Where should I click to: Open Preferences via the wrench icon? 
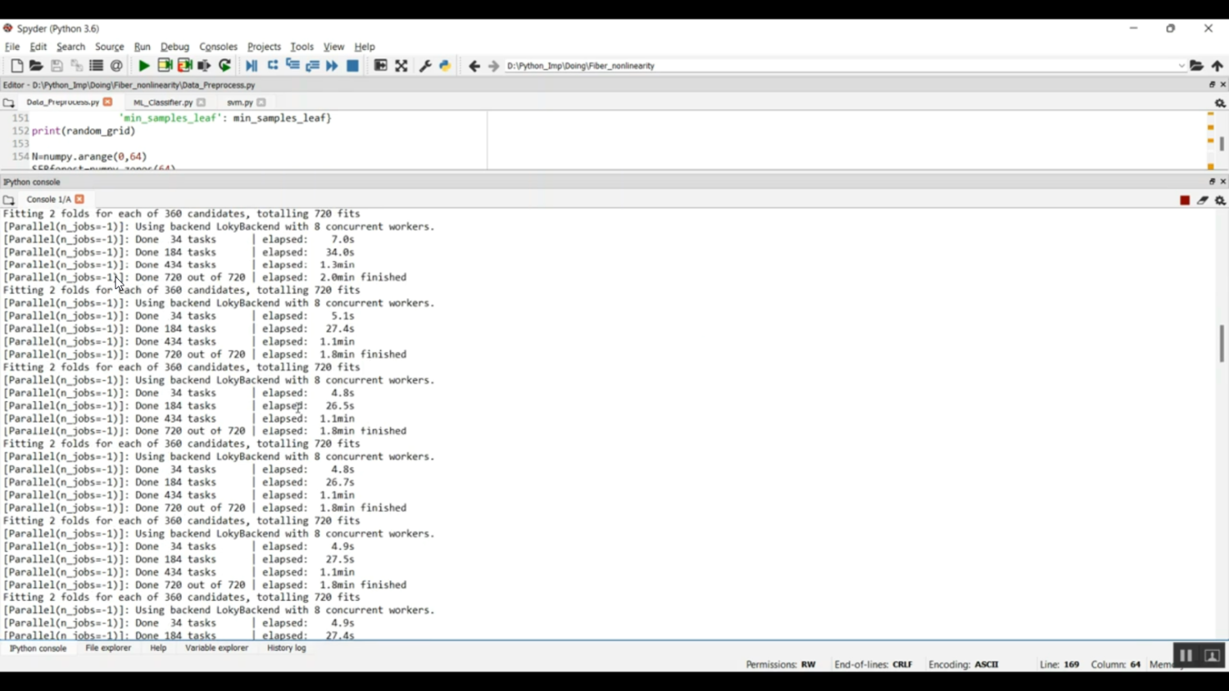click(x=425, y=65)
